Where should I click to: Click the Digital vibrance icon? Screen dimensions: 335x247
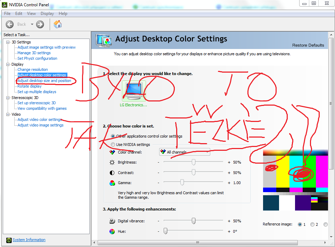pyautogui.click(x=112, y=221)
